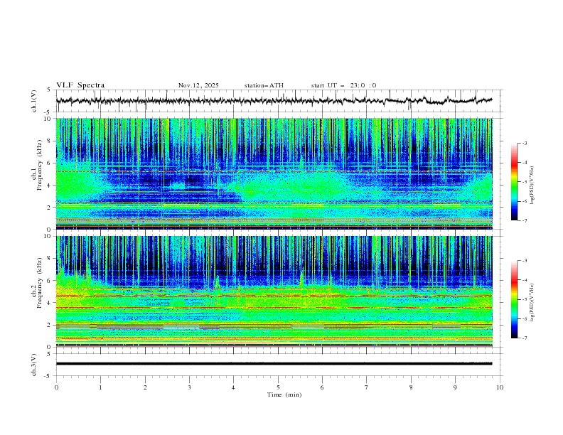Click the "3" tick on the time axis
This screenshot has height=435, width=563.
click(189, 387)
